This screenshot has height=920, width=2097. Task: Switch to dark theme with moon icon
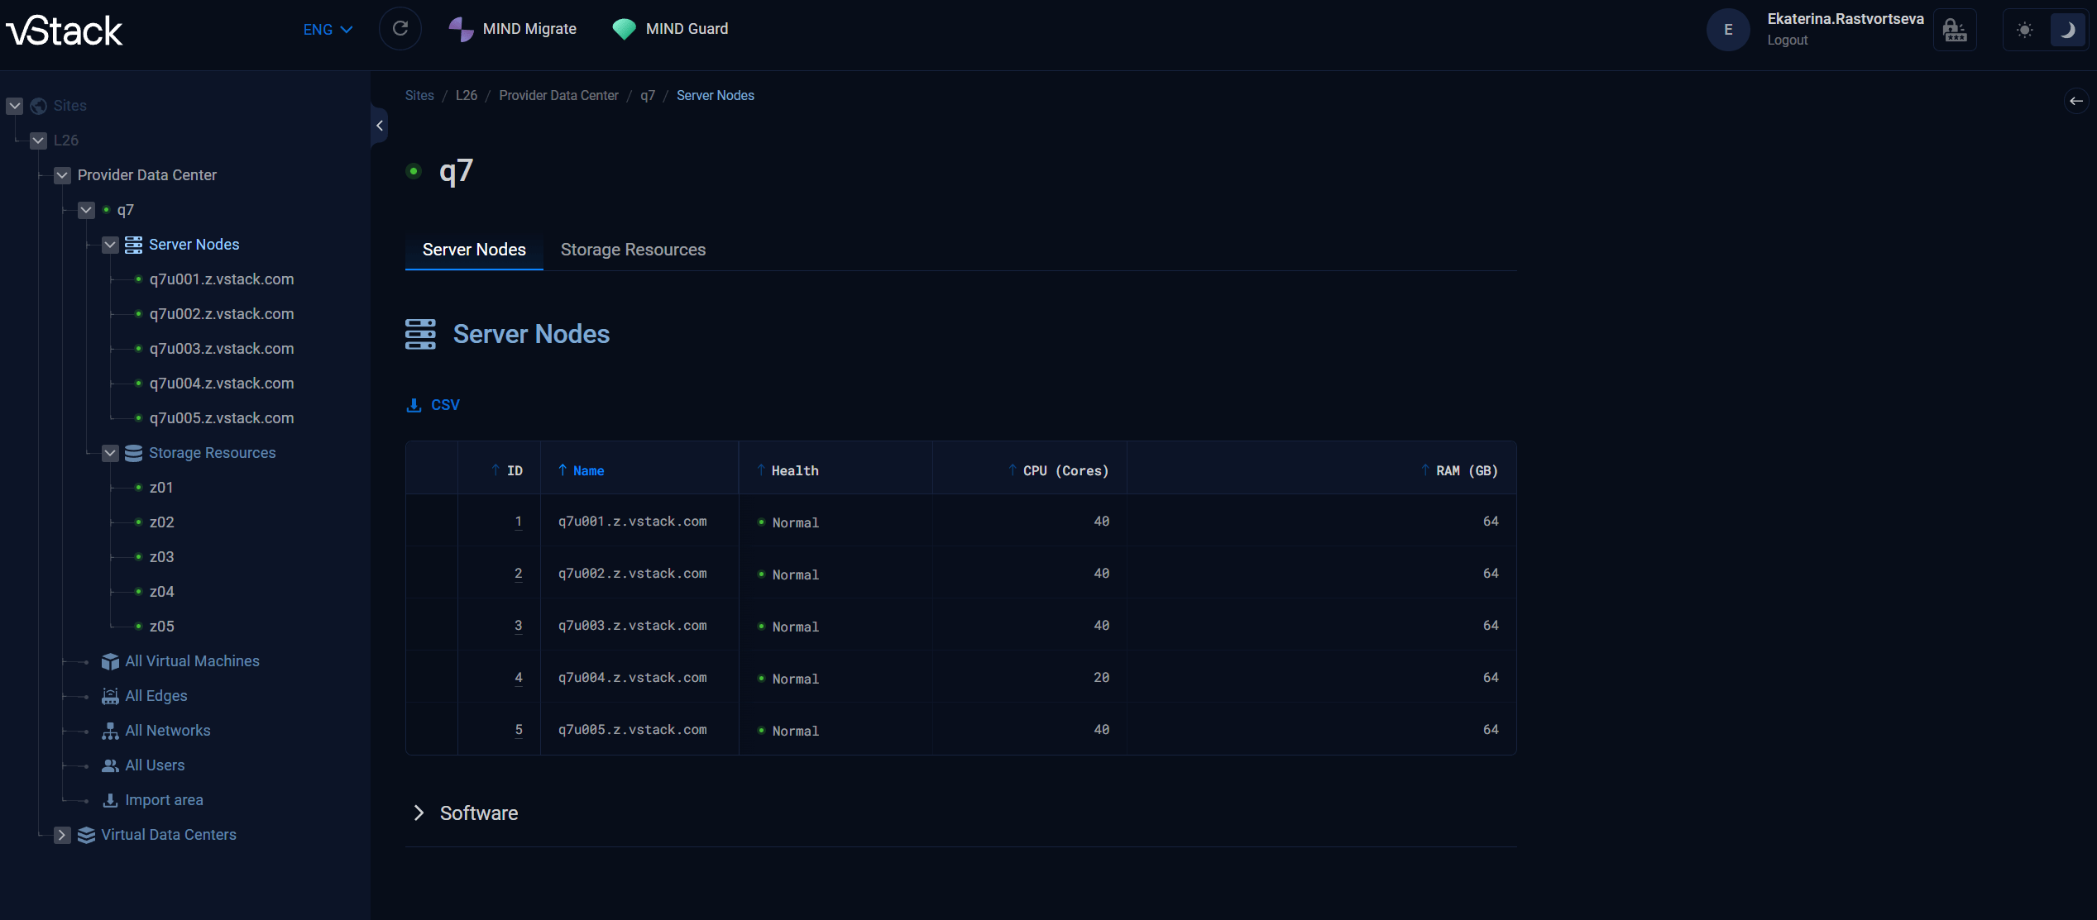[2067, 31]
